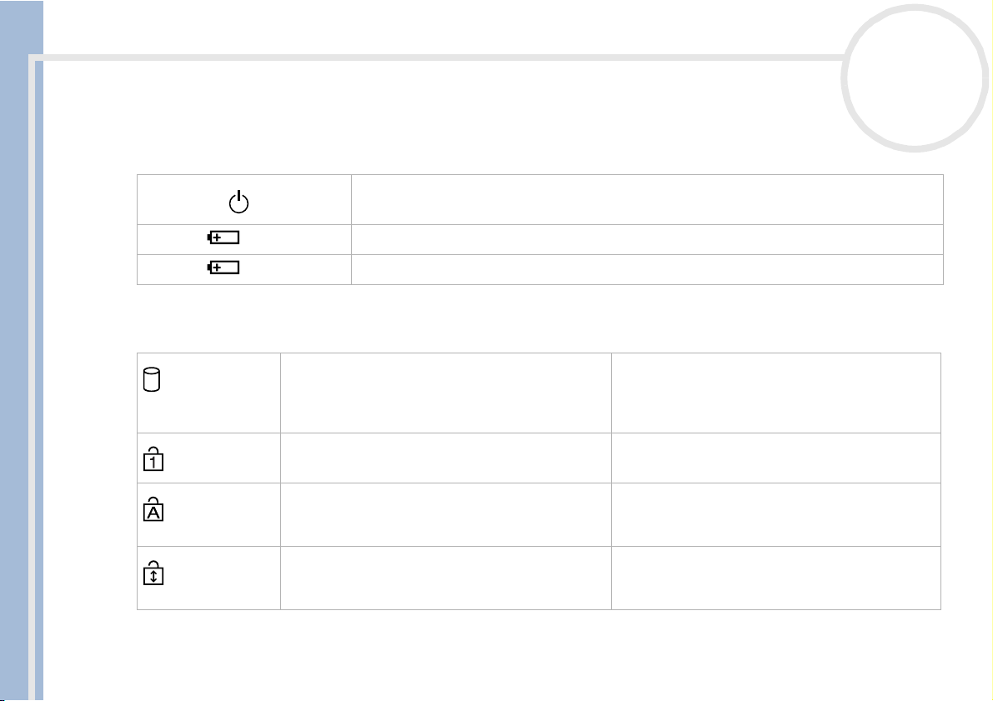993x701 pixels.
Task: Click middle cell in Caps Lock row
Action: click(446, 515)
